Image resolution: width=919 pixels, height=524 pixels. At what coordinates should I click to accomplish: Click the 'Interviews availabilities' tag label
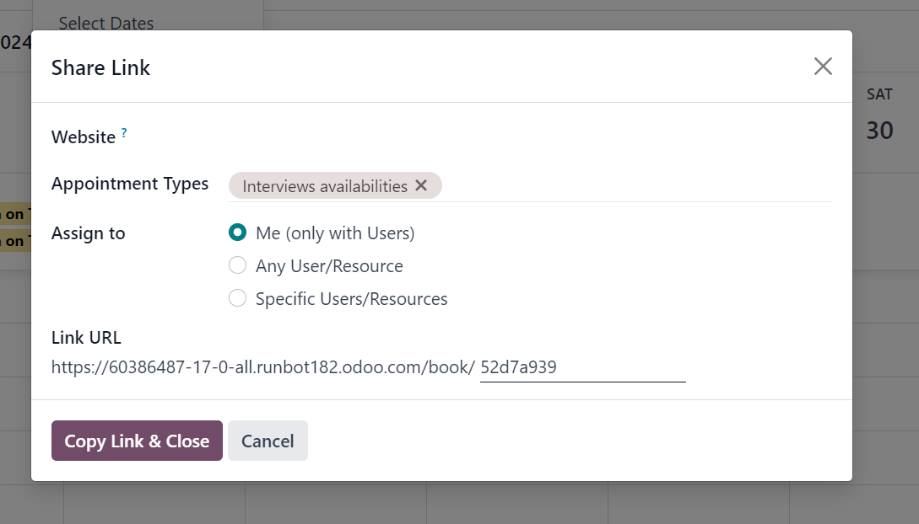(x=325, y=186)
